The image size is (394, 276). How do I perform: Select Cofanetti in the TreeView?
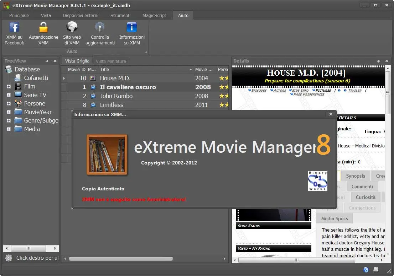36,78
